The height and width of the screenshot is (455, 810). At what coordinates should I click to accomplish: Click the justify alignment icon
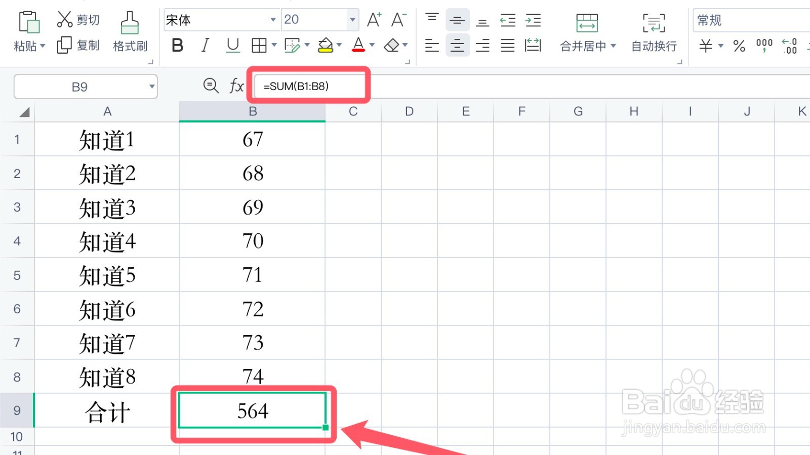coord(508,46)
